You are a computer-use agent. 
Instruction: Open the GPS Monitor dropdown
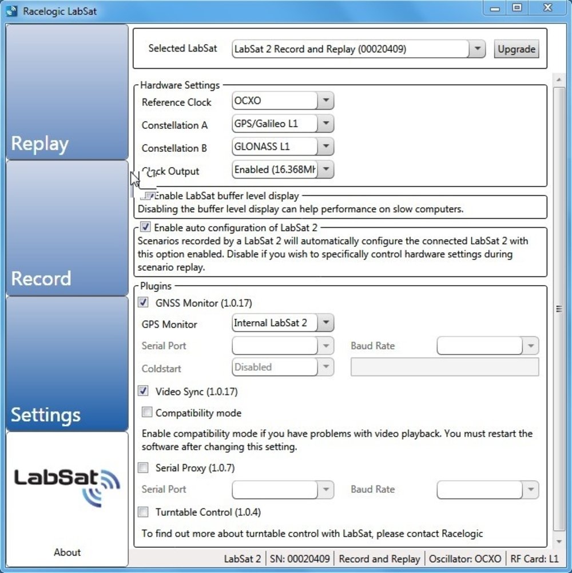click(x=325, y=323)
